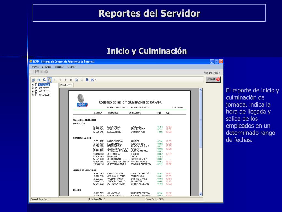Screen dimensions: 282x212
Task: Close the SCAP window with red X
Action: tap(221, 62)
